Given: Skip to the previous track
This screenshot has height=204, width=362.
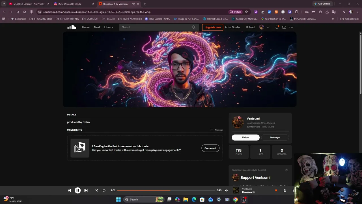Looking at the screenshot, I should click(69, 190).
